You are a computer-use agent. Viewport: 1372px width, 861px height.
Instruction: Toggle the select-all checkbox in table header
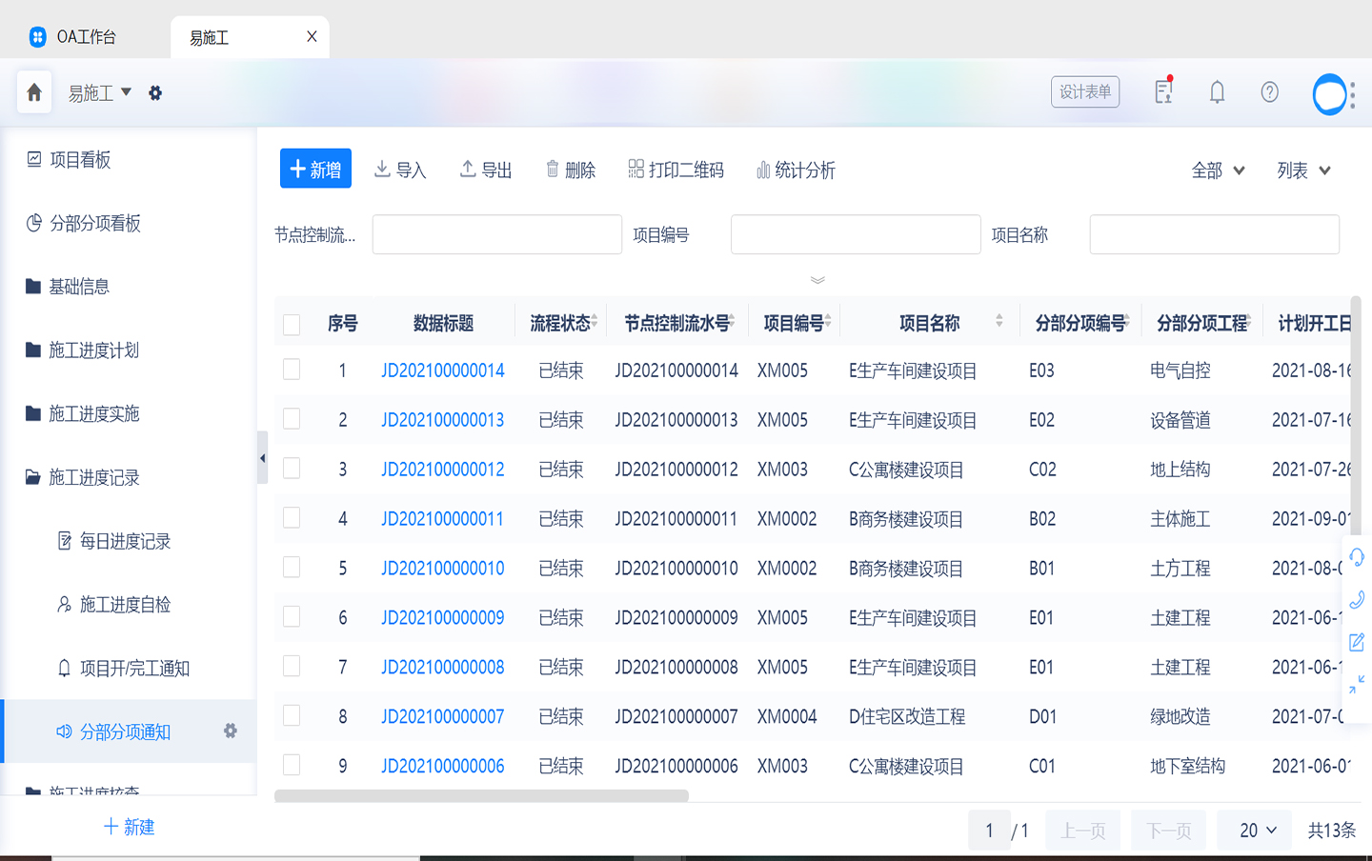tap(292, 324)
